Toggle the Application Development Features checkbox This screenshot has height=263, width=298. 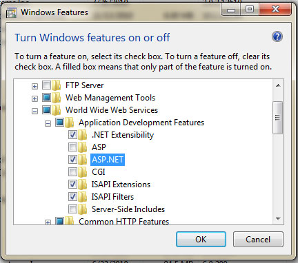(x=59, y=123)
